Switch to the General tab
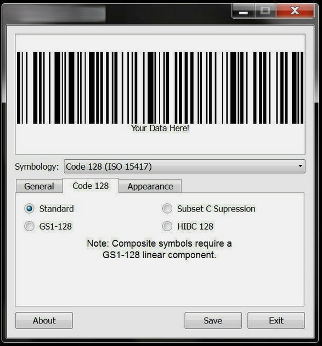This screenshot has height=346, width=322. pyautogui.click(x=39, y=186)
